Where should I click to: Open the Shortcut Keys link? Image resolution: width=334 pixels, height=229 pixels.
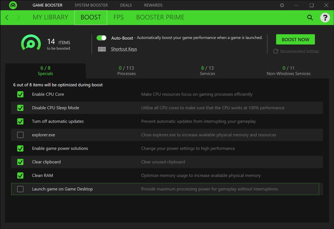(x=124, y=49)
